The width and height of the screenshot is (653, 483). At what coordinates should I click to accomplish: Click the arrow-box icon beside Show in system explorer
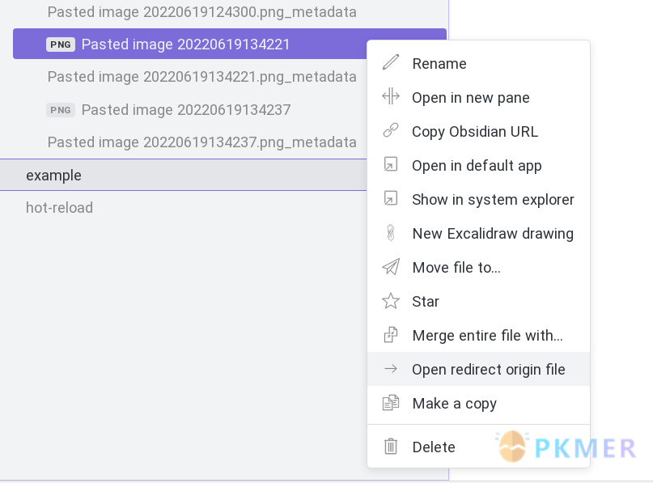[391, 198]
